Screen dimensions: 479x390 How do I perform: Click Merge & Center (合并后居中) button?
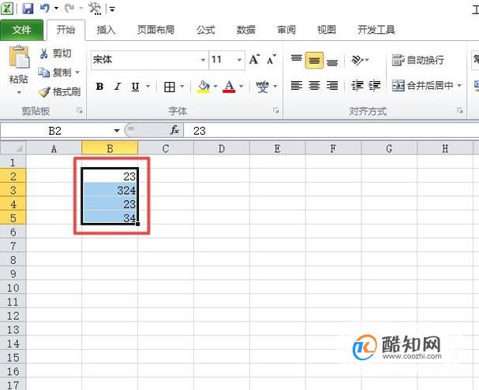pyautogui.click(x=423, y=86)
